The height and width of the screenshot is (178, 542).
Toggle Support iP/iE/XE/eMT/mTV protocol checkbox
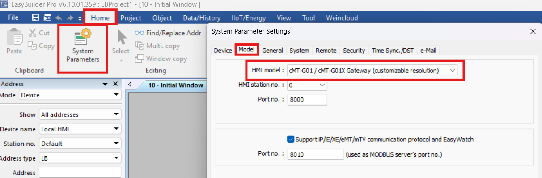pyautogui.click(x=291, y=139)
